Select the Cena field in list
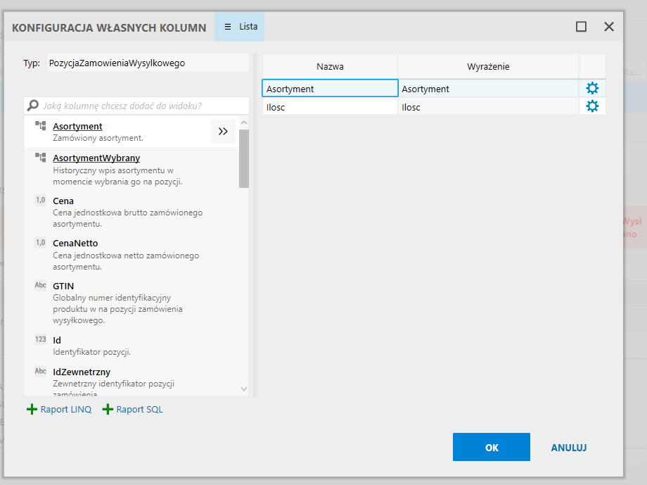Screen dimensions: 647x485 (x=63, y=201)
